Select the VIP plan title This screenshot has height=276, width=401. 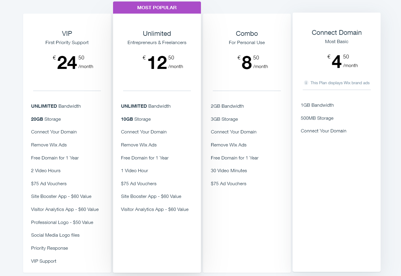[67, 33]
